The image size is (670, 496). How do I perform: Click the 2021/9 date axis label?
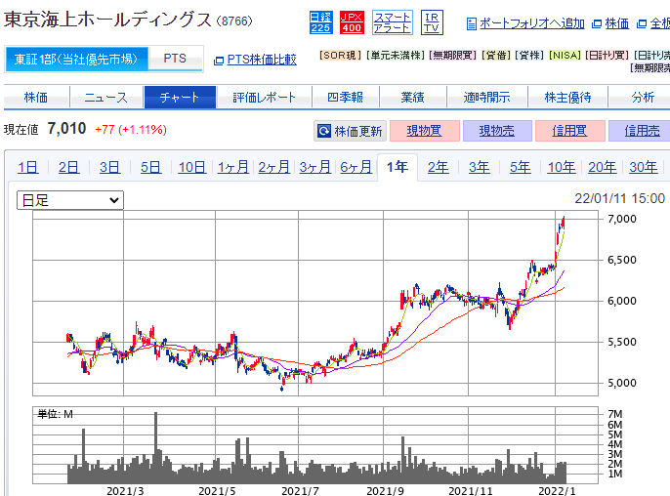385,491
